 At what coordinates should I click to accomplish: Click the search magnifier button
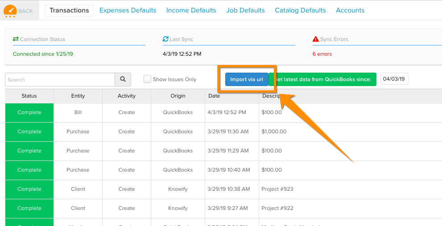coord(123,79)
